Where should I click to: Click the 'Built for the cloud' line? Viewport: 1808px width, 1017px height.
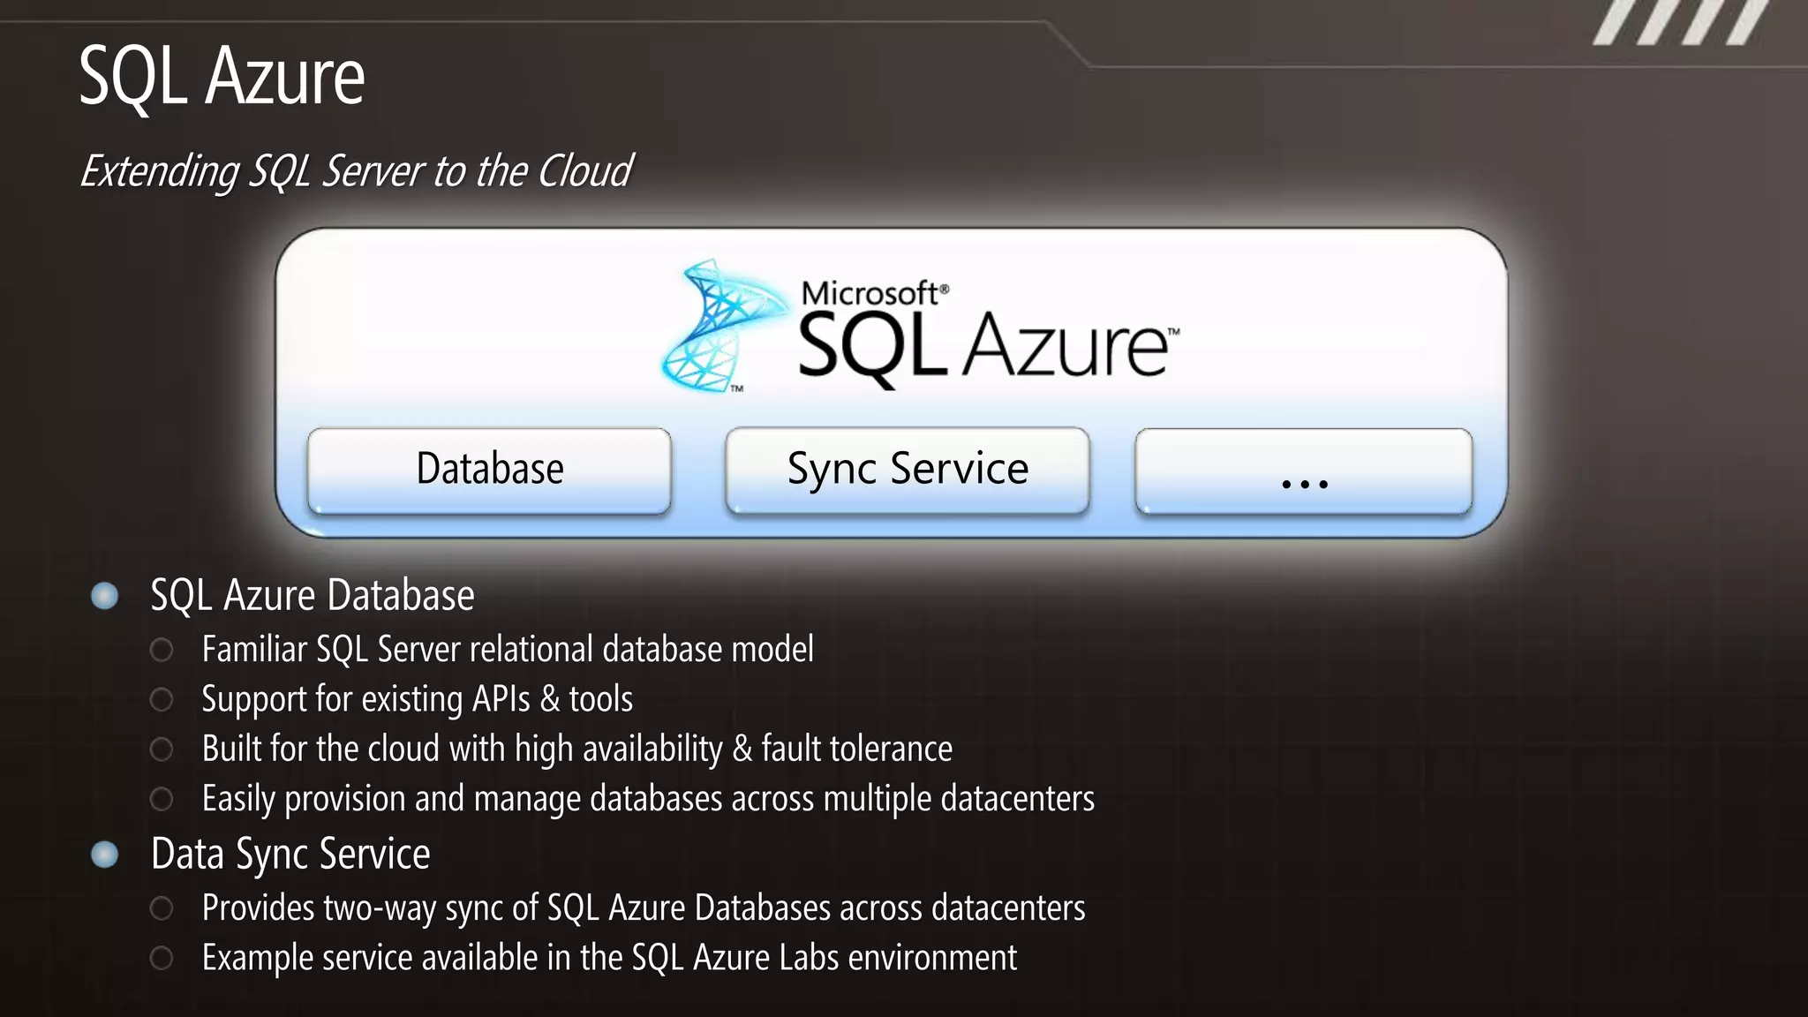577,750
